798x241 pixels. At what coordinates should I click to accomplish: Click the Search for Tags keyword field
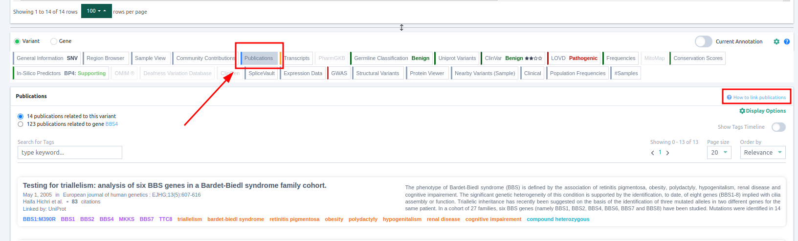(x=70, y=153)
